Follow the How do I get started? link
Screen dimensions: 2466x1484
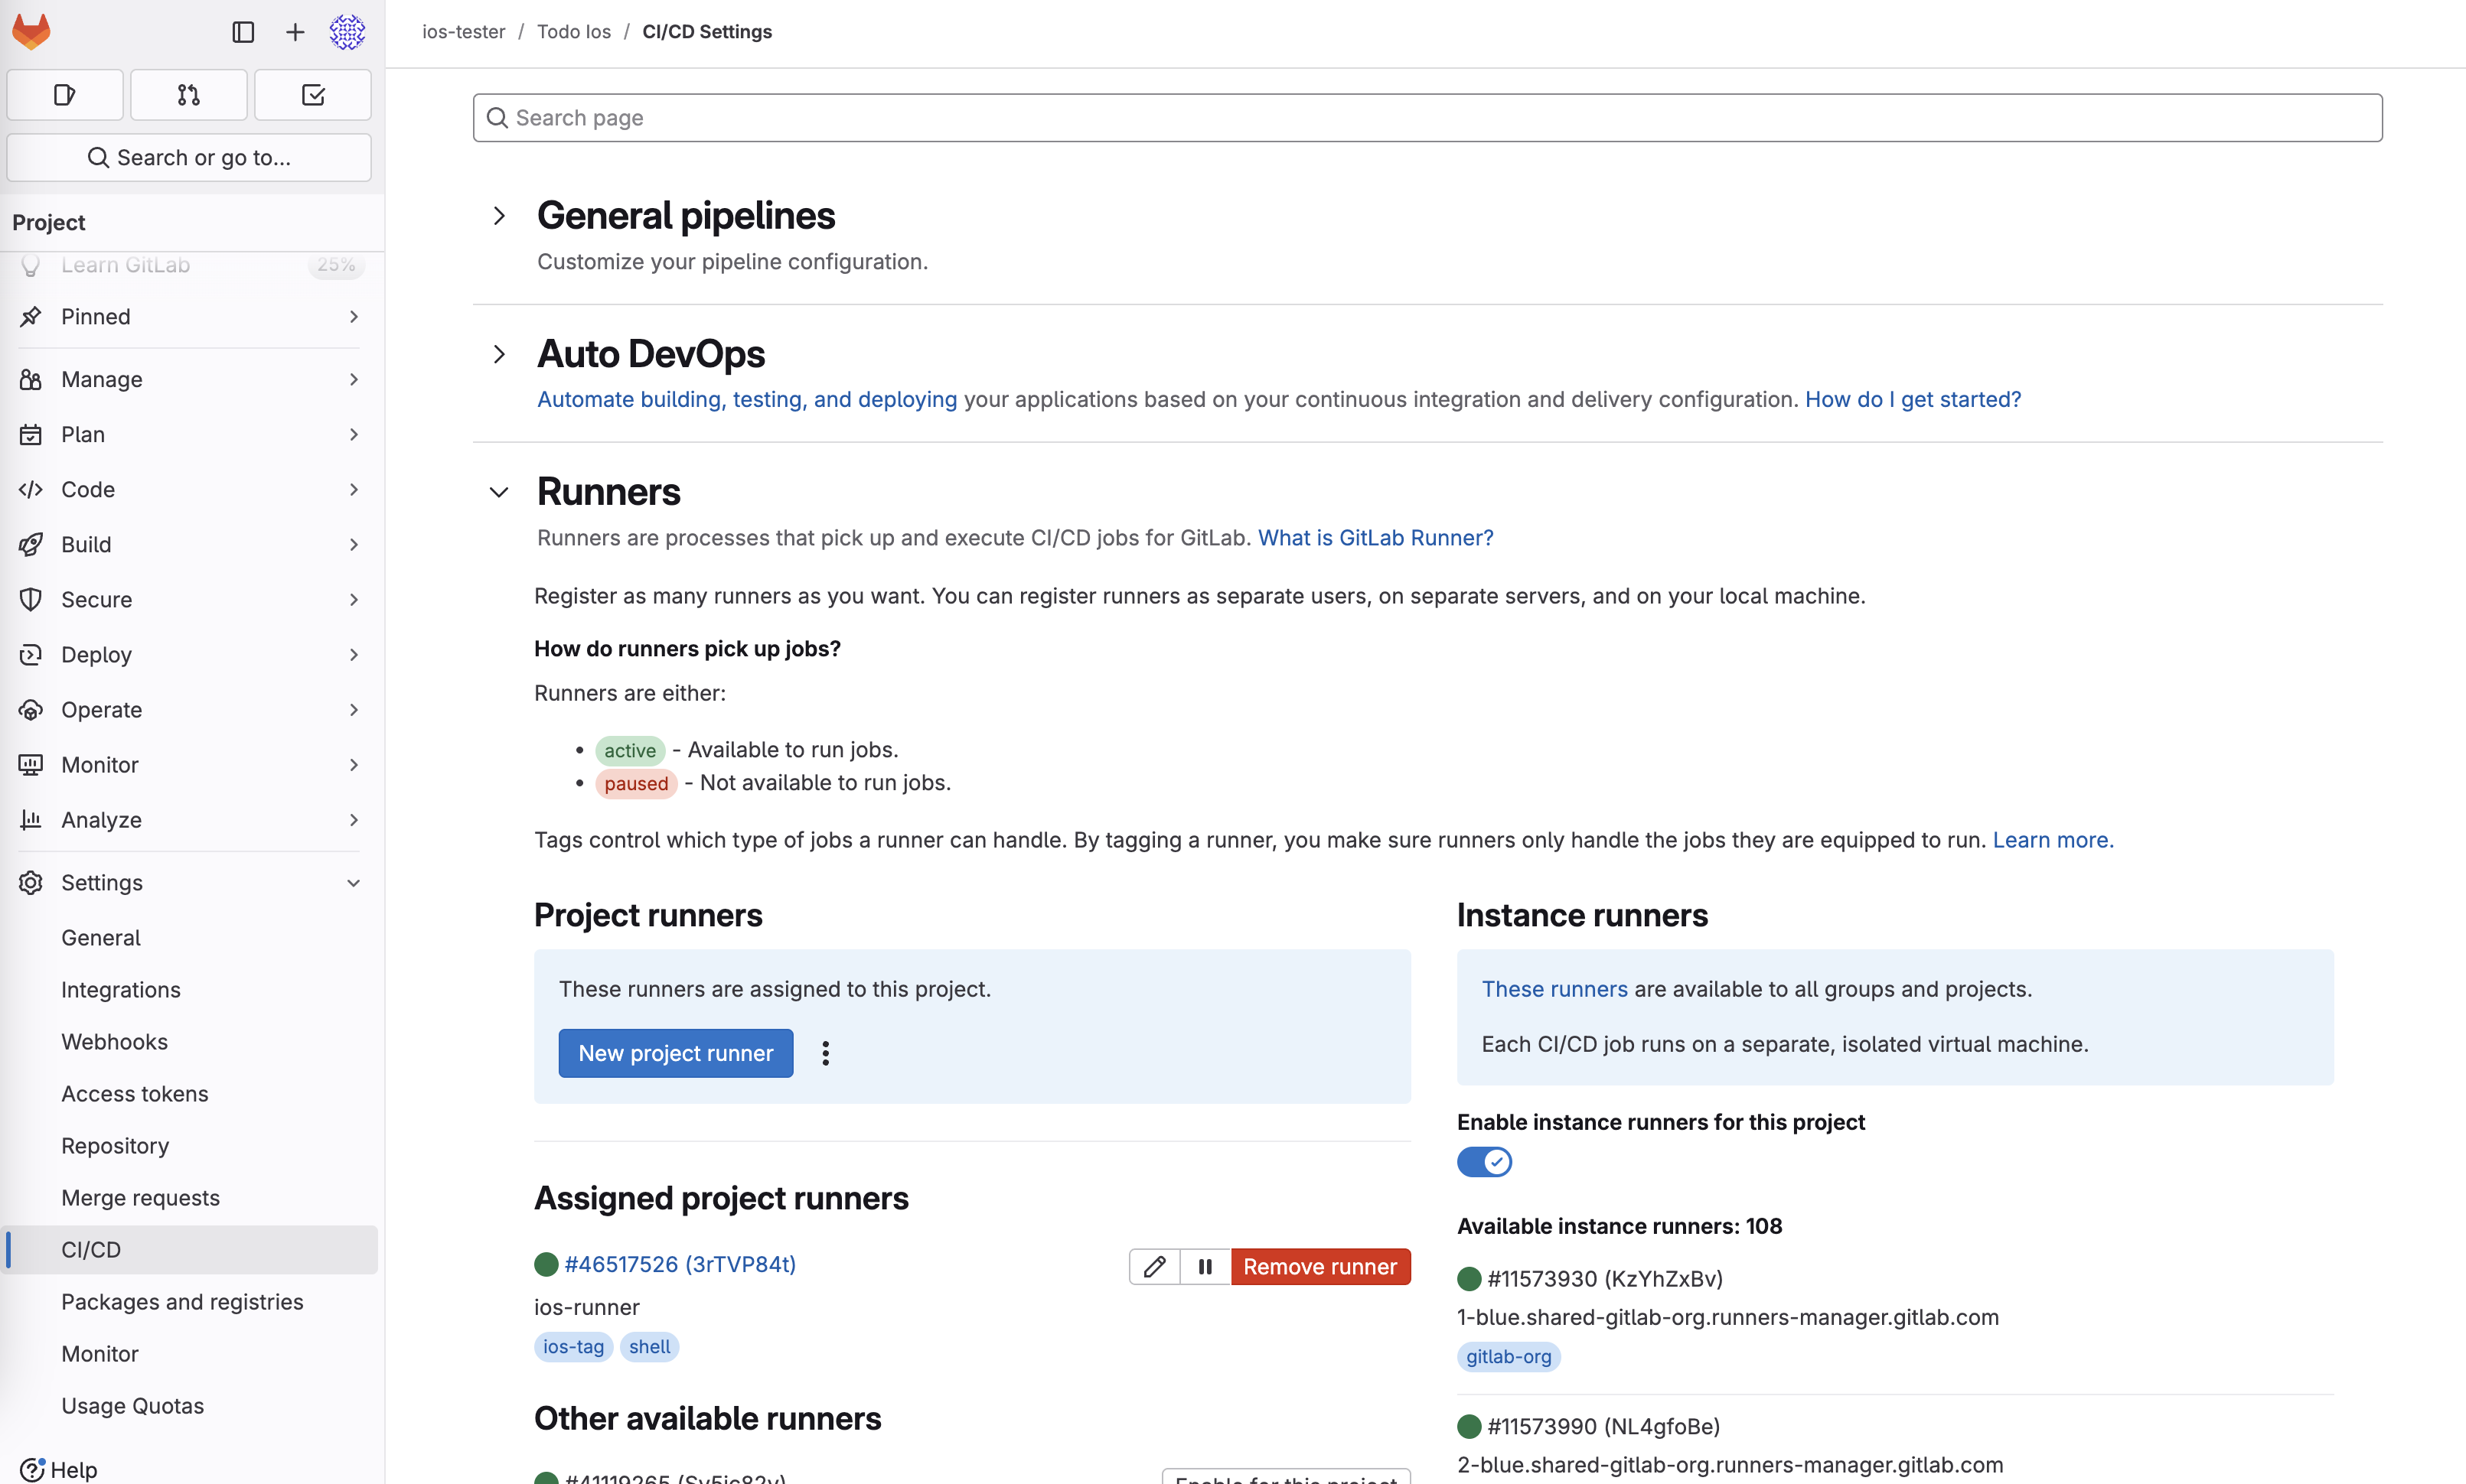1913,399
